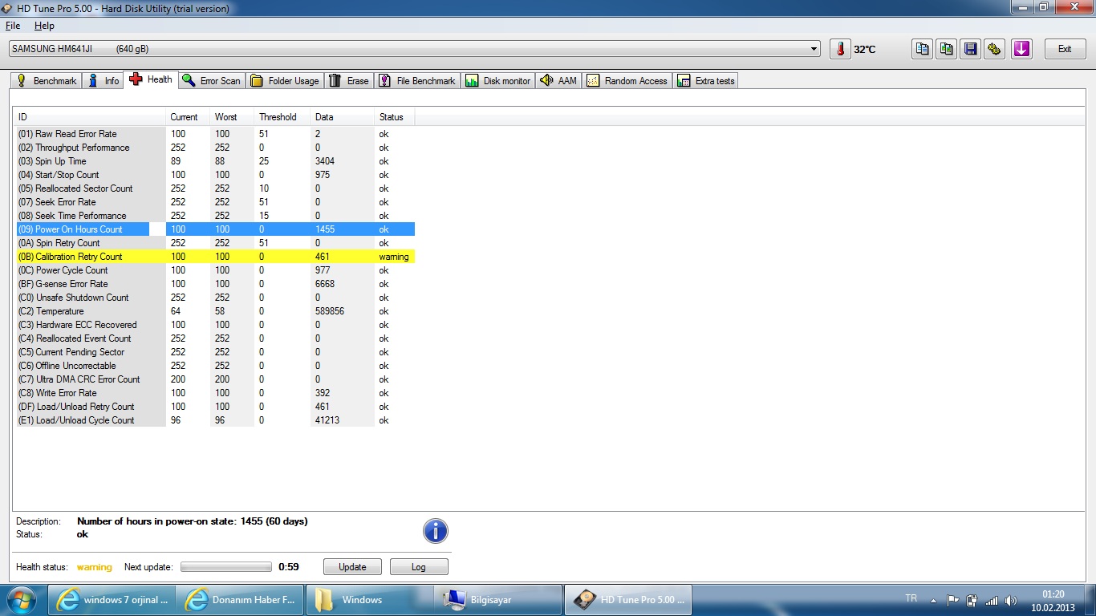This screenshot has width=1096, height=616.
Task: Click the blue info circle icon
Action: coord(436,531)
